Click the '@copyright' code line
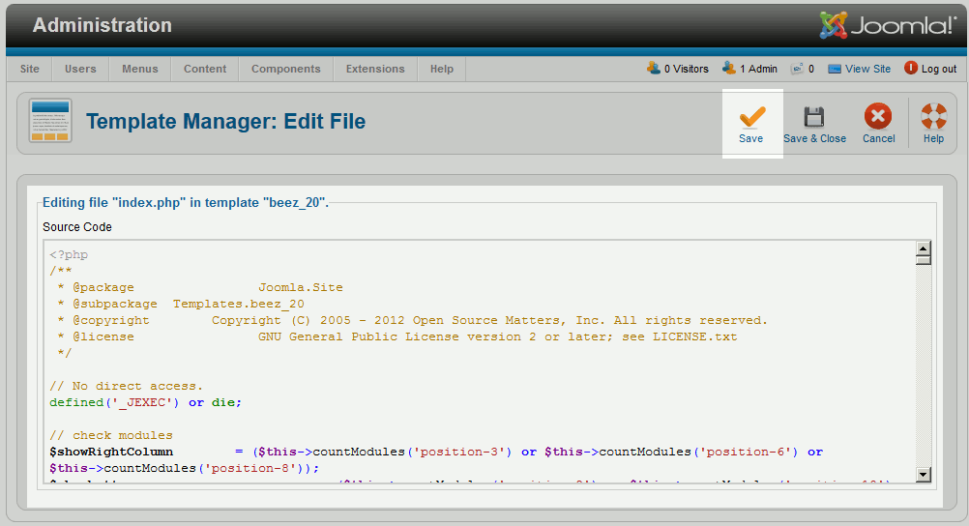This screenshot has width=969, height=526. (x=412, y=320)
